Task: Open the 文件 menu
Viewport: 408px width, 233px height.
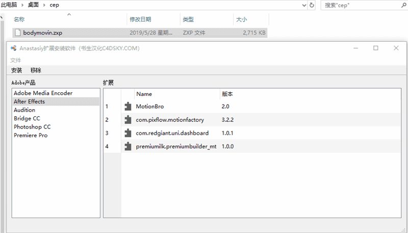Action: pyautogui.click(x=16, y=60)
